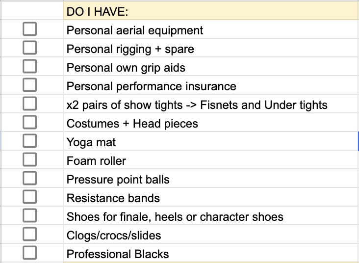
Task: Check the show tights checkbox
Action: (30, 104)
